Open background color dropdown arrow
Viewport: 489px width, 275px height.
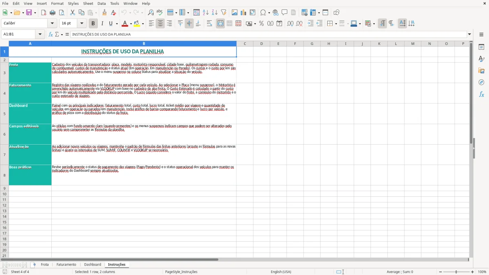coord(143,24)
